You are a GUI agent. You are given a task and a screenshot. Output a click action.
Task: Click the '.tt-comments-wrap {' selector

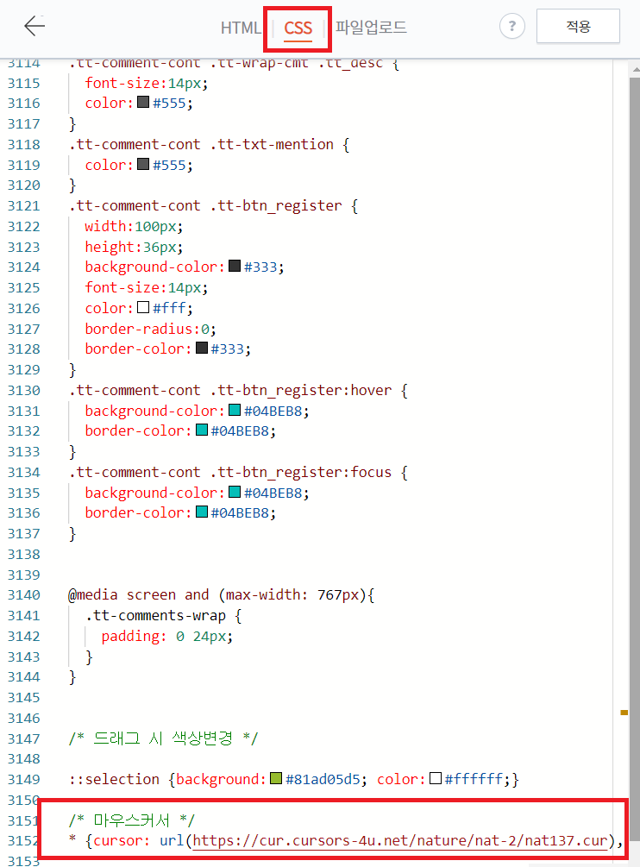point(164,615)
